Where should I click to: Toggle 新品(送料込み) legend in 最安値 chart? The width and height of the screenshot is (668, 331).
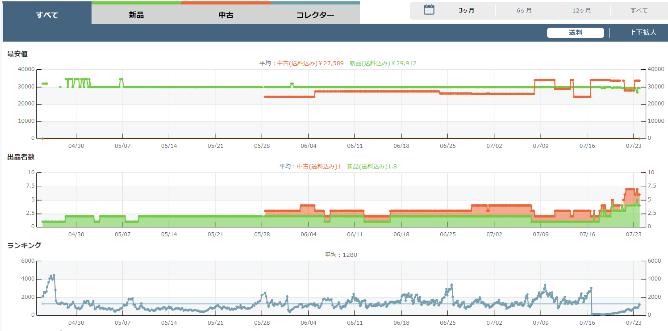(383, 63)
